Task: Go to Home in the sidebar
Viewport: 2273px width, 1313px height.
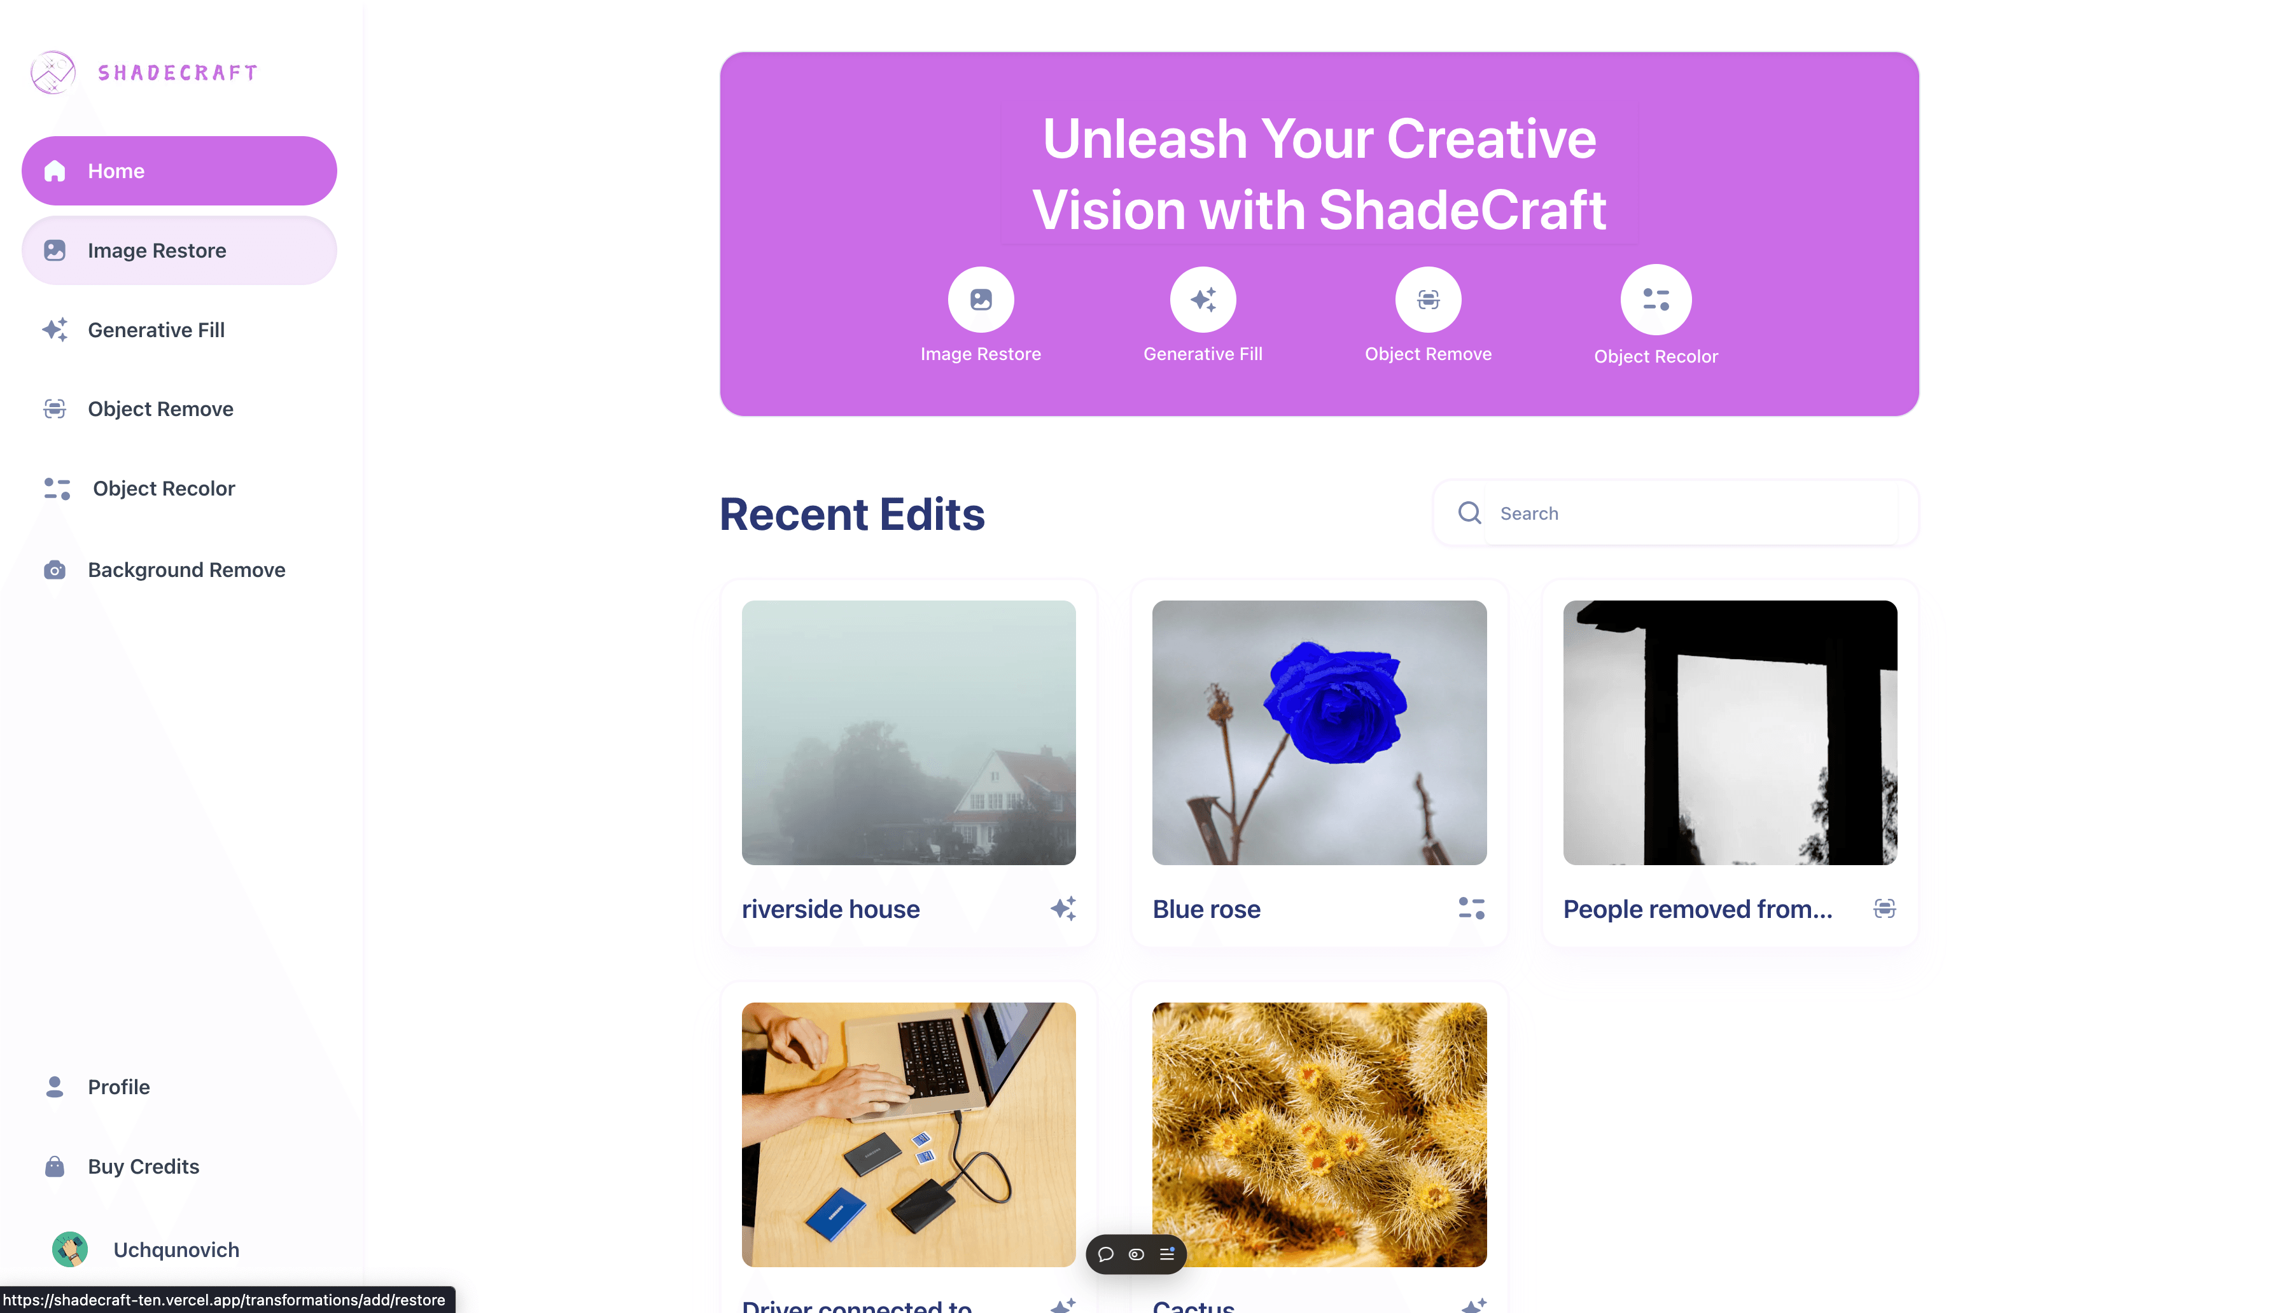Action: [179, 170]
